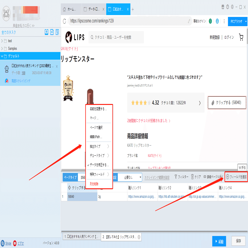248x248 pixels.
Task: Click the pencil edit icon in the URL bar
Action: 189,21
